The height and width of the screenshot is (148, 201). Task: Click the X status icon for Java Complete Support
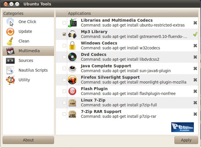click(195, 68)
